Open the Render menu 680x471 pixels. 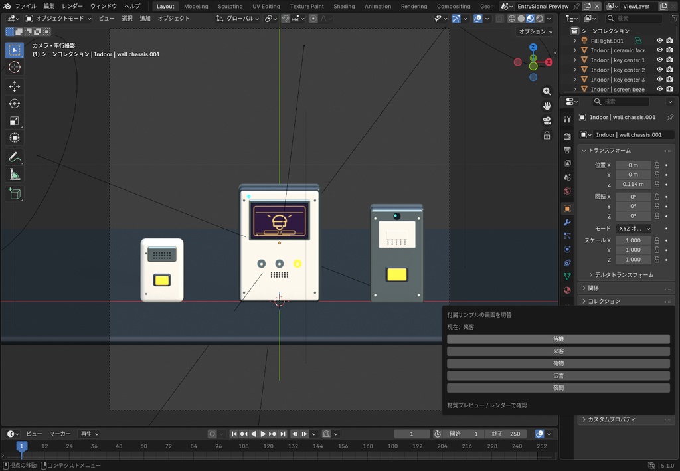click(x=72, y=6)
